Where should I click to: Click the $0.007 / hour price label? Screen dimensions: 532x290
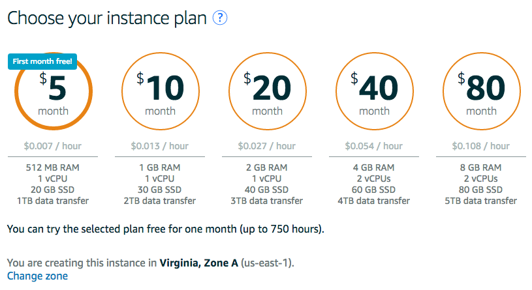click(53, 146)
